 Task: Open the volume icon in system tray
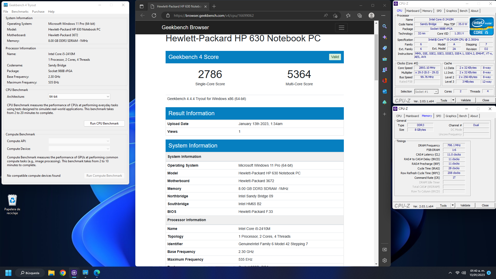464,273
